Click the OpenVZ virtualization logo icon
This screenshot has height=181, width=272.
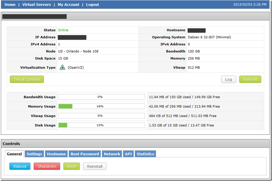point(62,67)
